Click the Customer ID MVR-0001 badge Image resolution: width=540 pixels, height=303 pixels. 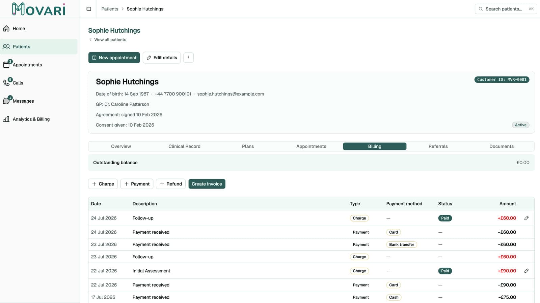tap(502, 80)
